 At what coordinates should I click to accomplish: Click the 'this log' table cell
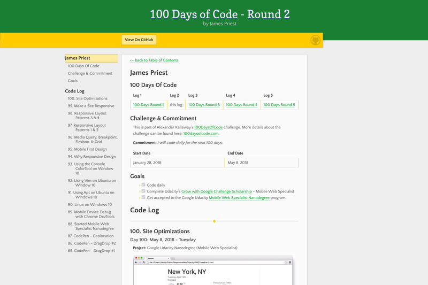click(176, 105)
